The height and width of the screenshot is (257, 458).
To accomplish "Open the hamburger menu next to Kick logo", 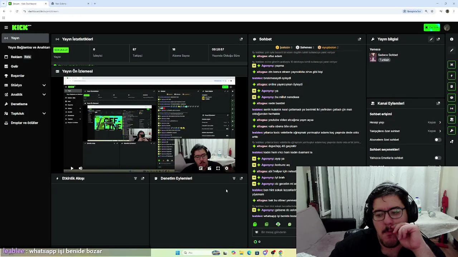I will [6, 27].
